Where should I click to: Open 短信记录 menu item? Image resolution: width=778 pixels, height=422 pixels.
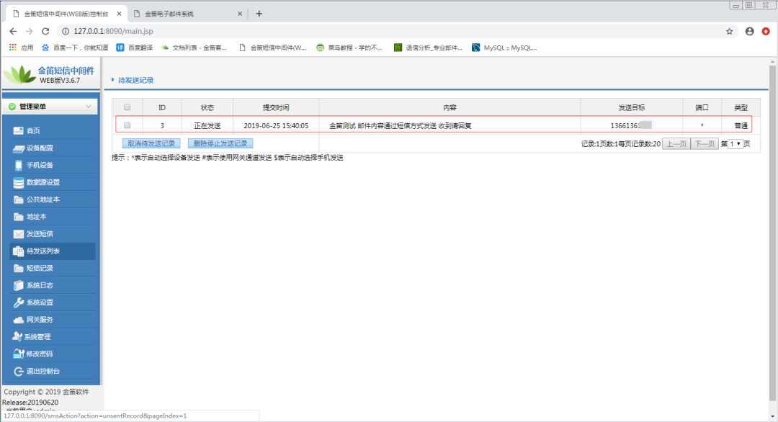[53, 269]
